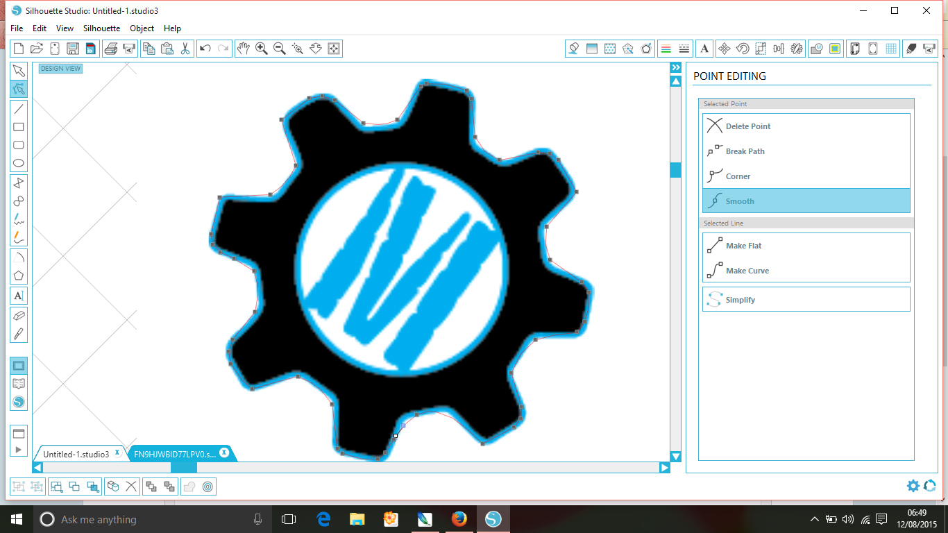Screen dimensions: 948x533
Task: Select the Text tool in left toolbar
Action: (19, 296)
